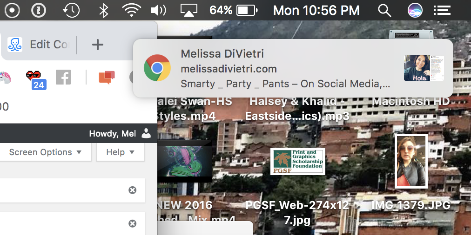Click the Bluetooth menu bar icon

(x=103, y=10)
